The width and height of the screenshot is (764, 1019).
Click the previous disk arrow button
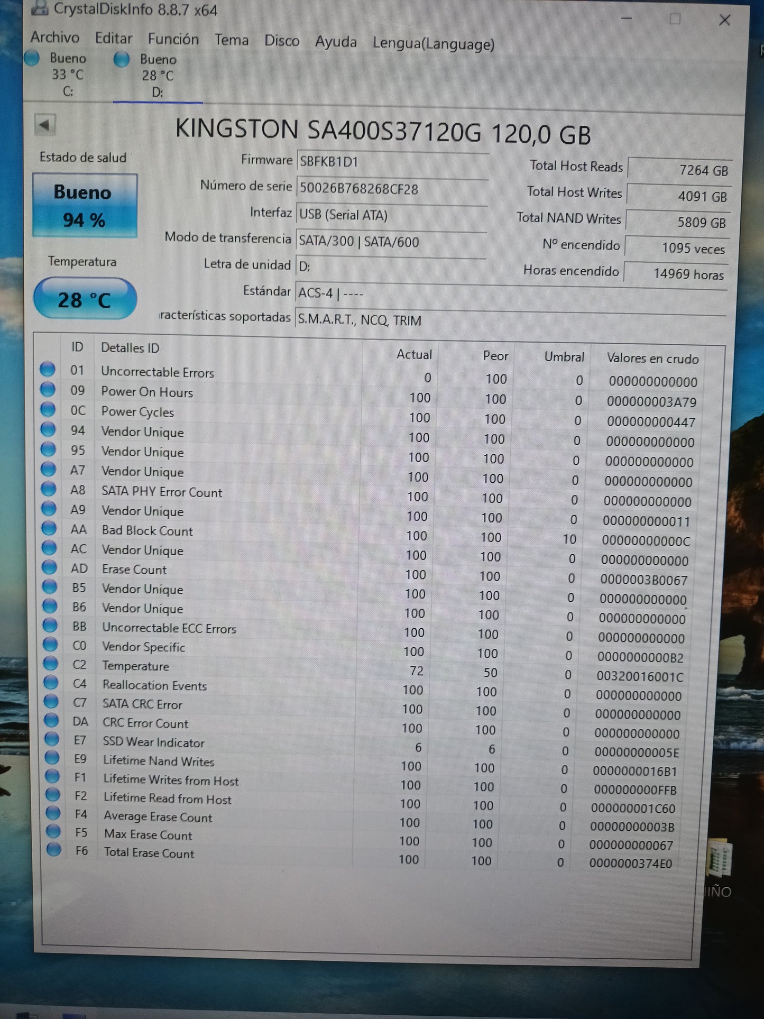point(45,125)
